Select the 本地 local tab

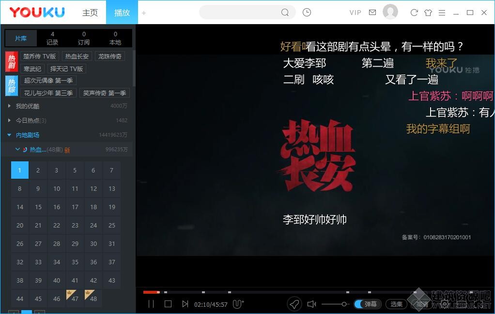[115, 38]
